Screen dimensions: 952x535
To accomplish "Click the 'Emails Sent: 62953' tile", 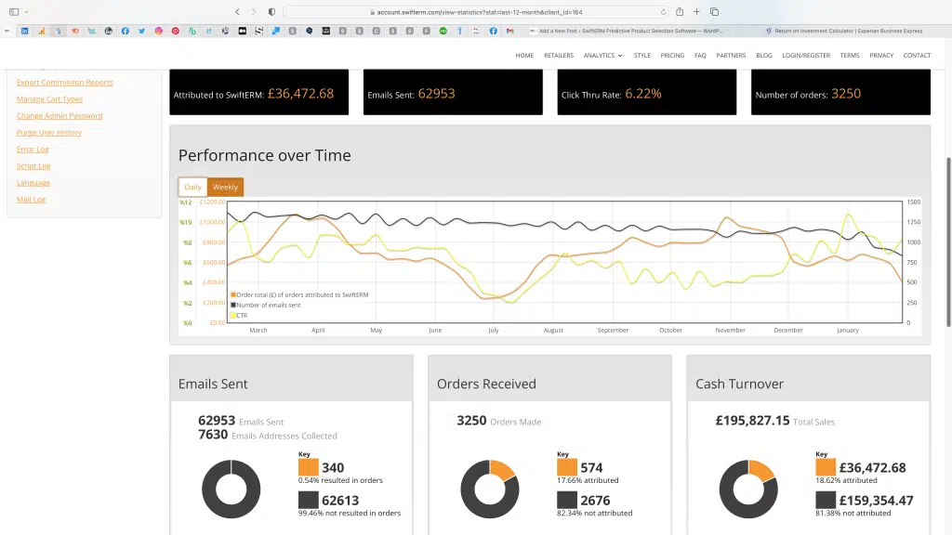I will (453, 92).
